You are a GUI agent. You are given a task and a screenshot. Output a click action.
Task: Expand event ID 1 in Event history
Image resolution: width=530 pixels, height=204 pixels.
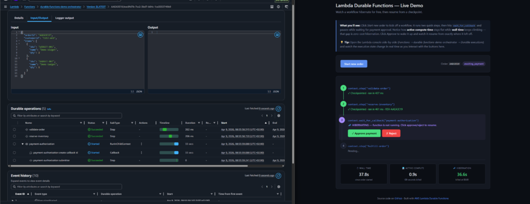click(x=13, y=200)
